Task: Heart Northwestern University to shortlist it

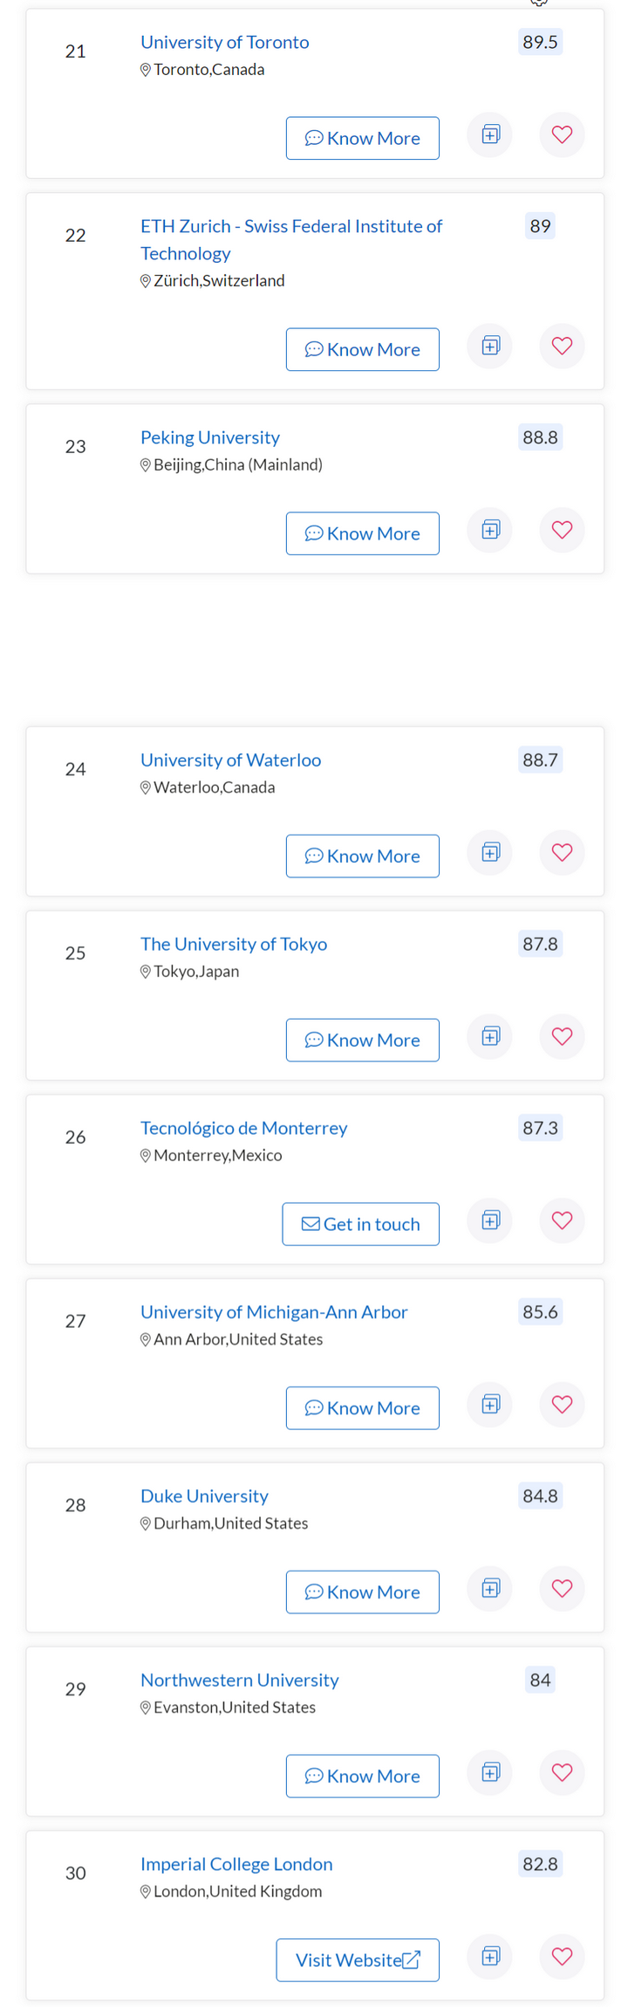Action: coord(562,1772)
